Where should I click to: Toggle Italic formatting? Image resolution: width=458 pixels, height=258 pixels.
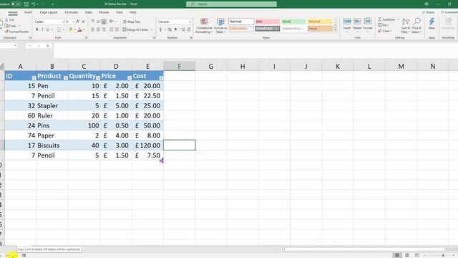pos(42,29)
